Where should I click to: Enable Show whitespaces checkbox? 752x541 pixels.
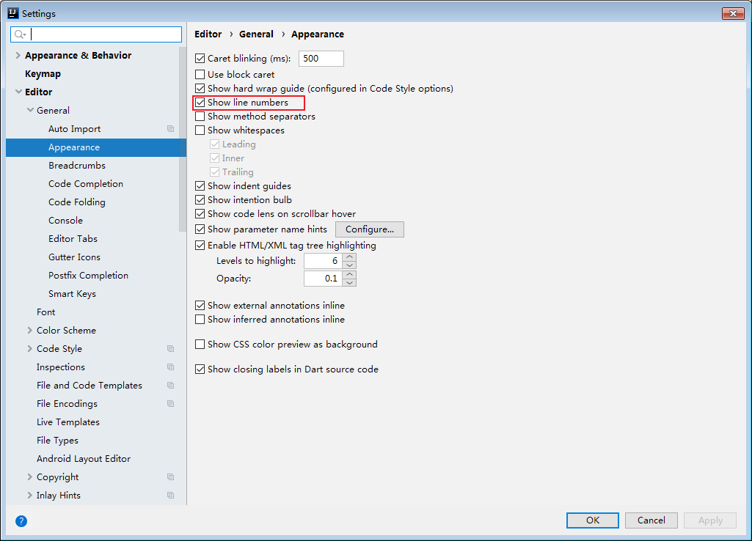(x=200, y=130)
